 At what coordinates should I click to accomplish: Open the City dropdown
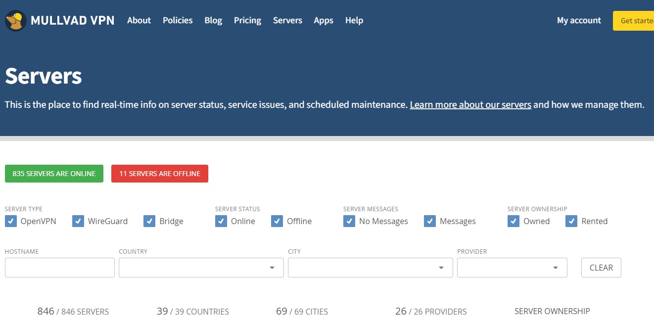pos(370,267)
